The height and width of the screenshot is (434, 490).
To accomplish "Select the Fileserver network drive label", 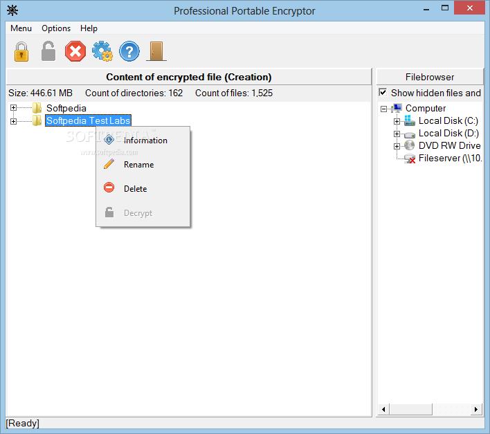I will (451, 158).
